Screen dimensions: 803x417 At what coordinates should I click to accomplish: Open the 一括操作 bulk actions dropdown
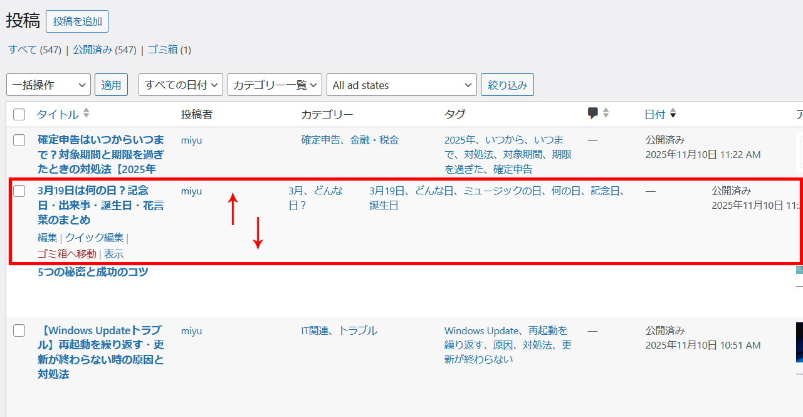[48, 85]
